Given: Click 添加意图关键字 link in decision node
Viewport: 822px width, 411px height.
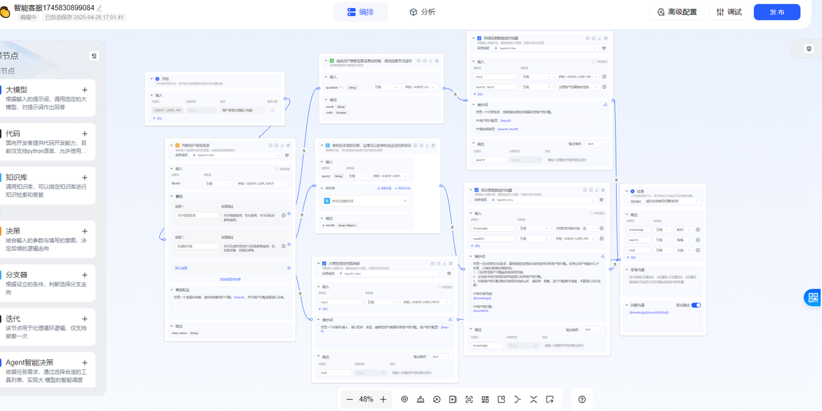Looking at the screenshot, I should (x=230, y=280).
